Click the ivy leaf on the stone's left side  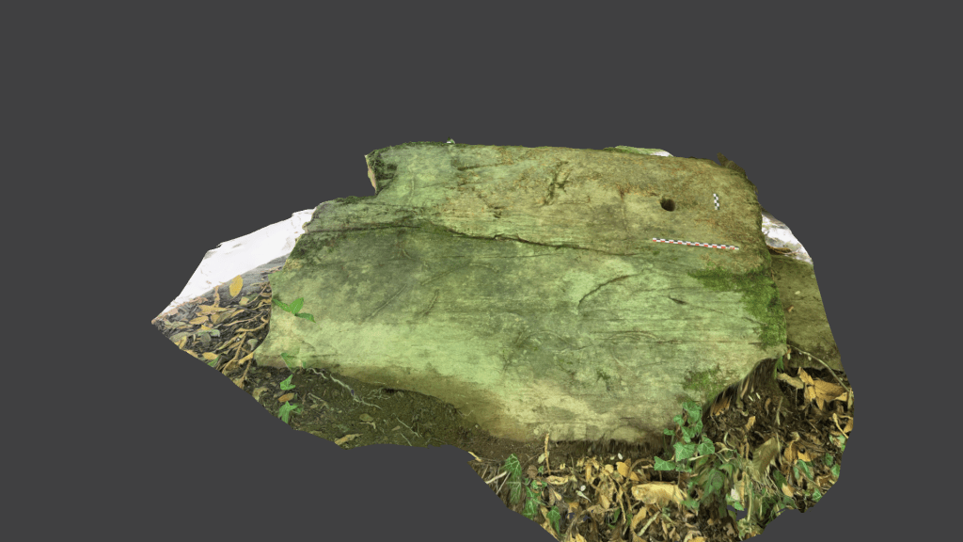click(x=293, y=307)
